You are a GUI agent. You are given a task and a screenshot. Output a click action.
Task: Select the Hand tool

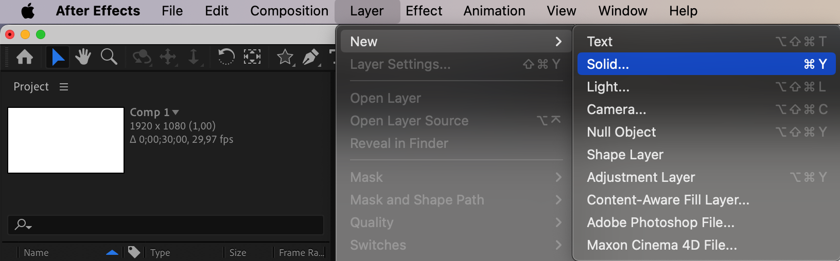[x=83, y=57]
